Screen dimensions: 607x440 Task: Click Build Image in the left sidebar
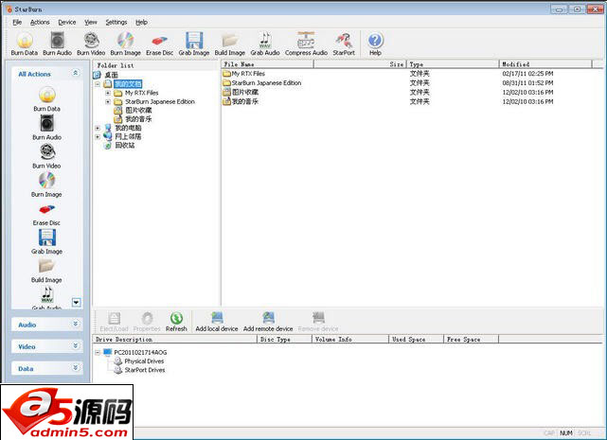[x=46, y=269]
